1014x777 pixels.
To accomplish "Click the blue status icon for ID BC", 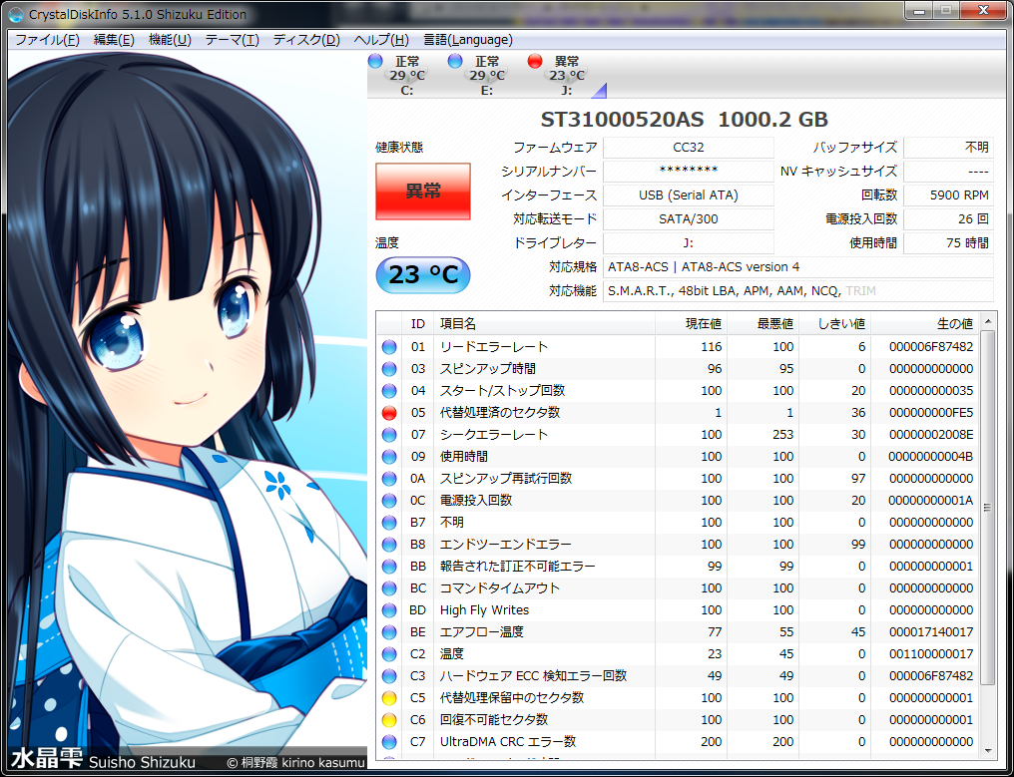I will point(389,588).
